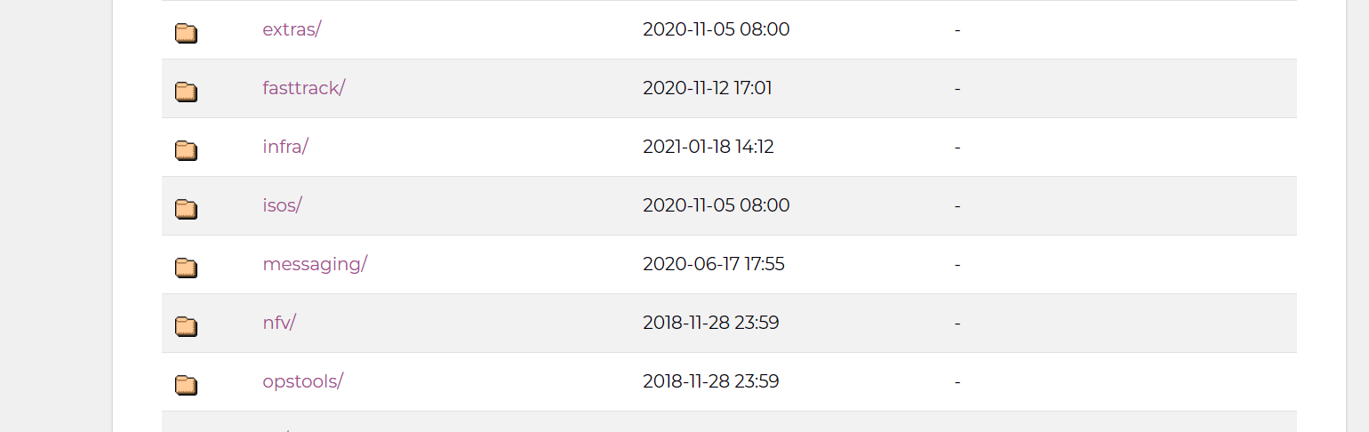Screen dimensions: 1369x432
Task: Click the 2020-06-17 17:55 date cell
Action: tap(714, 264)
